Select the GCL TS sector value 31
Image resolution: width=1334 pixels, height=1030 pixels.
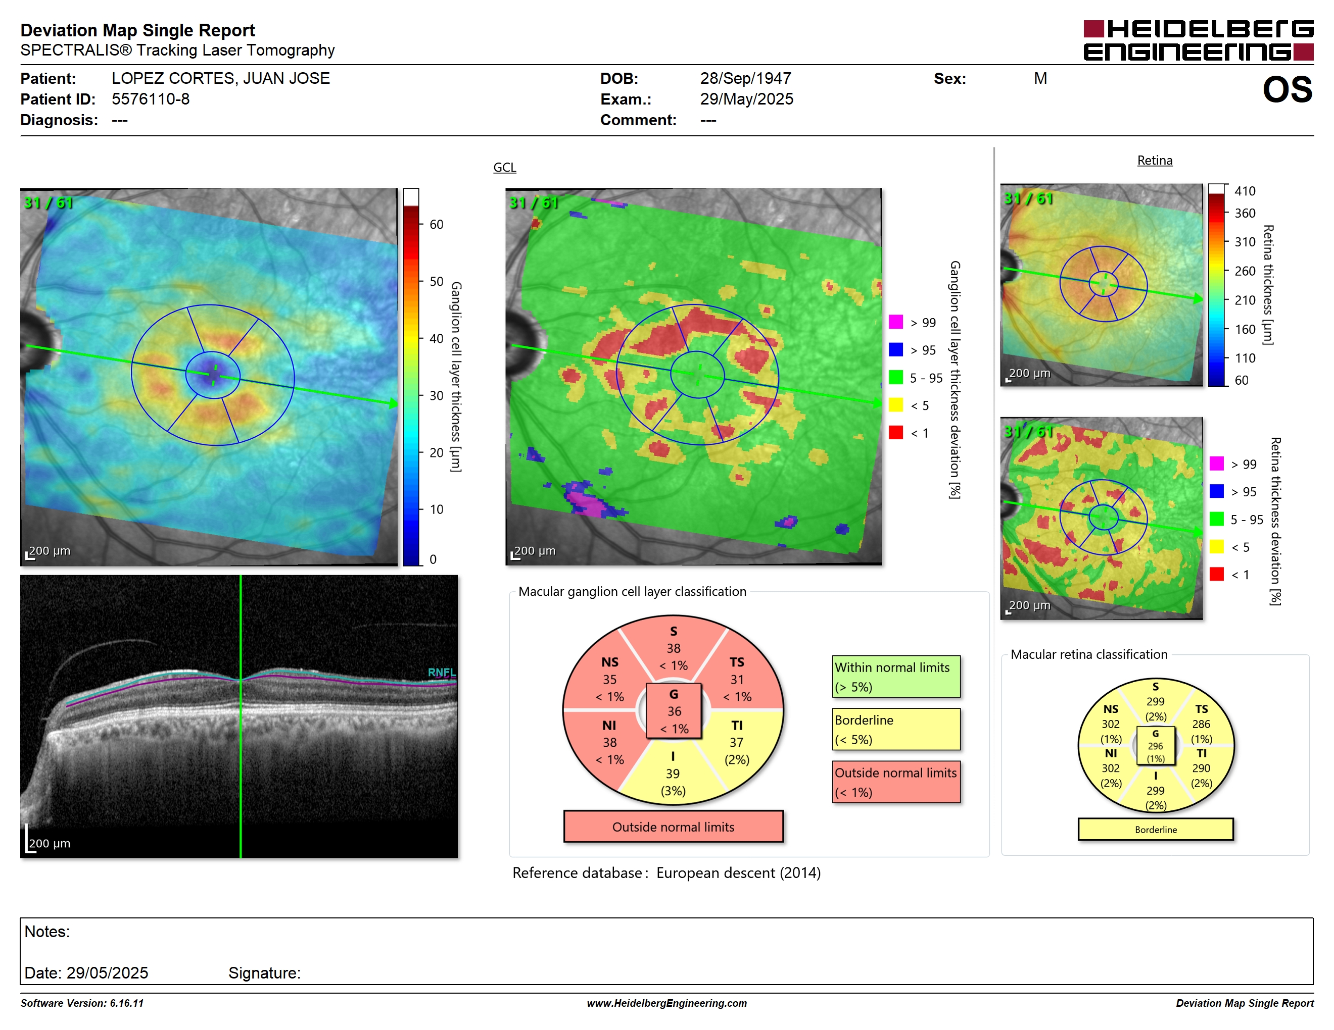pyautogui.click(x=737, y=679)
